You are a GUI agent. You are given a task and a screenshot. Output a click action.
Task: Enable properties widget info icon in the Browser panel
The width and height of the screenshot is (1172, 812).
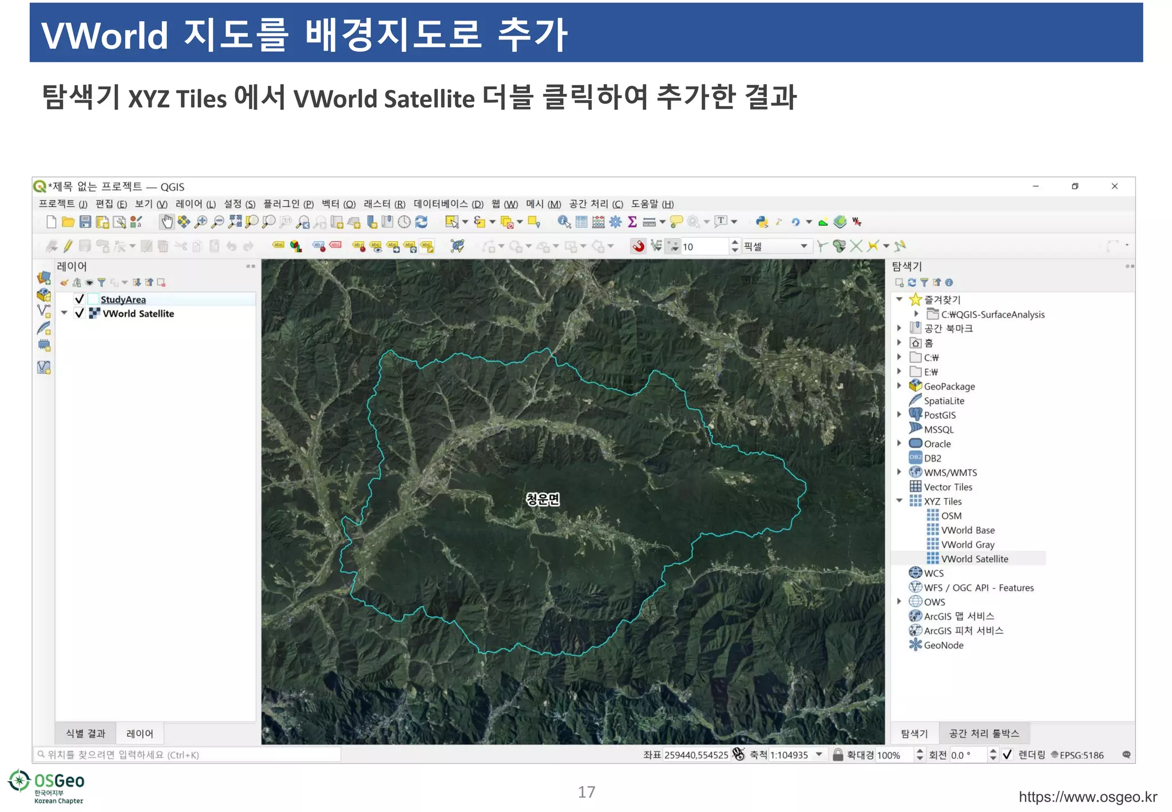pos(949,282)
